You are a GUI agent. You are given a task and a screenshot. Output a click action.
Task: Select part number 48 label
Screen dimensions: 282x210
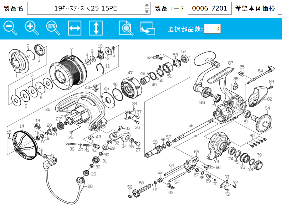[x=143, y=73]
